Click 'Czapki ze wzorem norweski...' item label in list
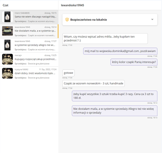162x153 pixels. coord(42,36)
